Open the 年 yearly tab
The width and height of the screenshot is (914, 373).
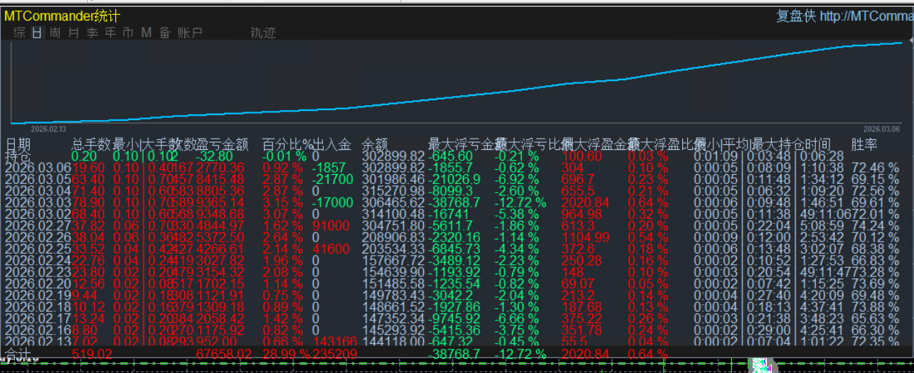(110, 33)
